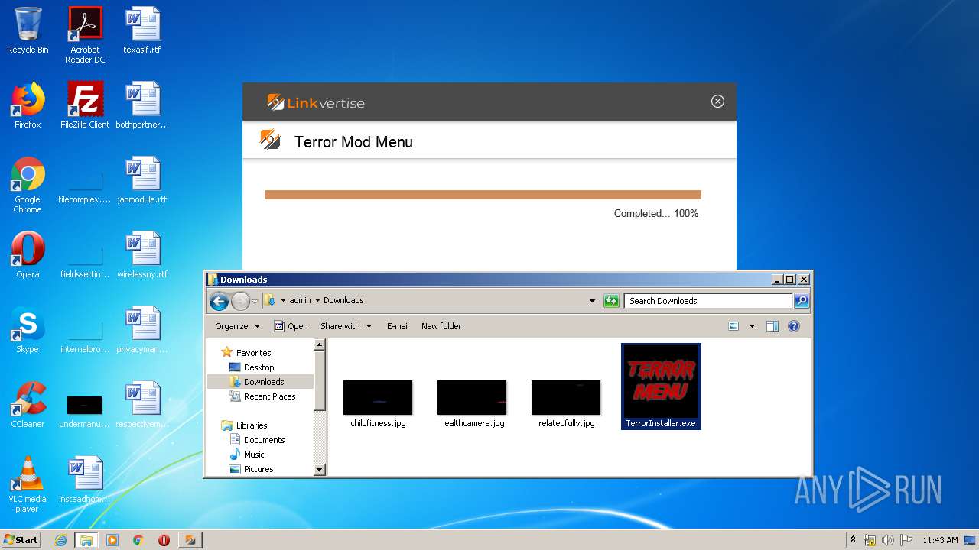The image size is (979, 550).
Task: Launch VLC media player shortcut
Action: [28, 484]
